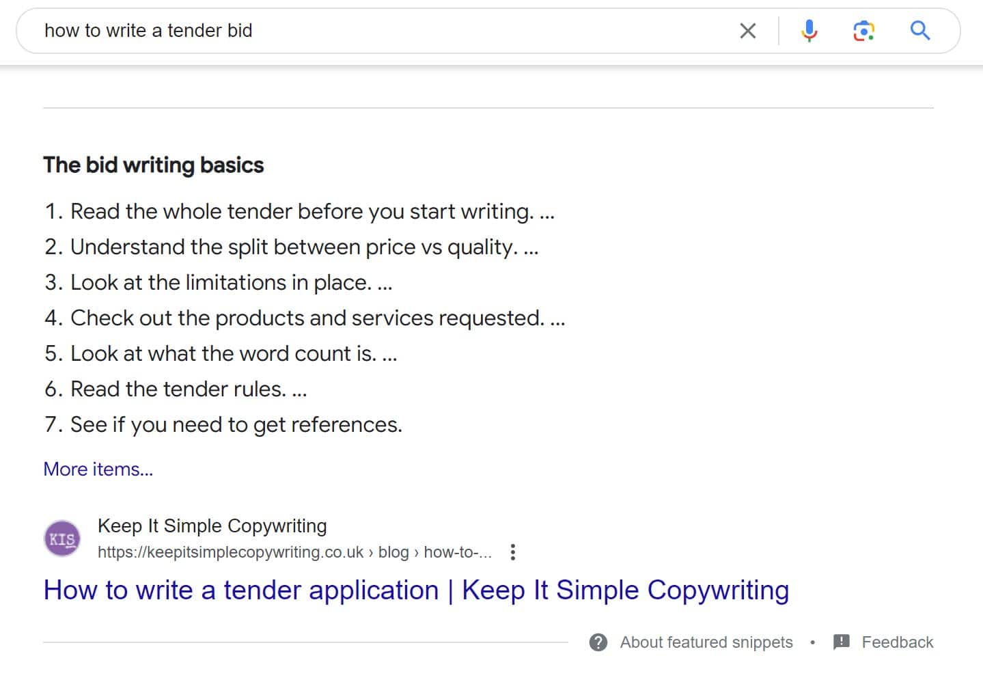Click list item about price vs quality
Image resolution: width=983 pixels, height=697 pixels.
tap(292, 247)
